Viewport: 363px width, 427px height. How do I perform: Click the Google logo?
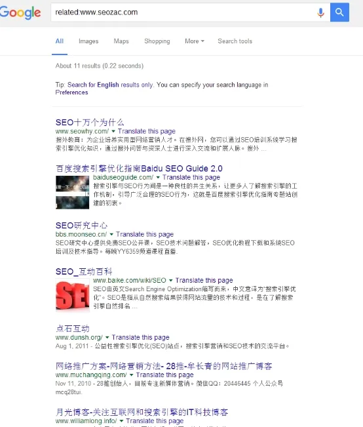[20, 12]
